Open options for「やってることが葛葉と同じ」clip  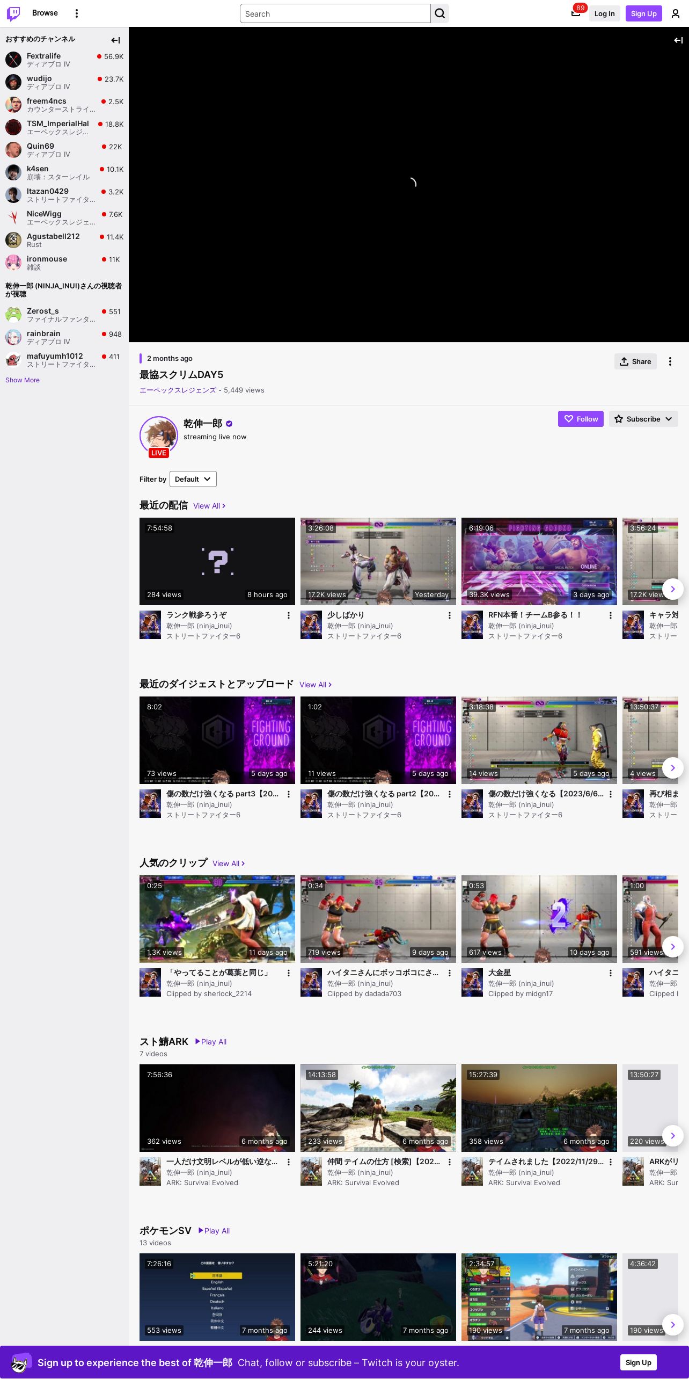tap(289, 973)
